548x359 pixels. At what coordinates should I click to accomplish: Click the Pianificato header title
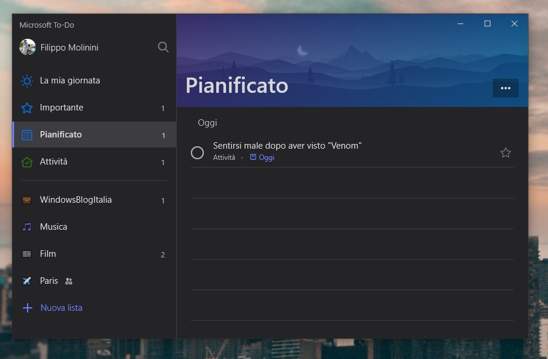237,85
